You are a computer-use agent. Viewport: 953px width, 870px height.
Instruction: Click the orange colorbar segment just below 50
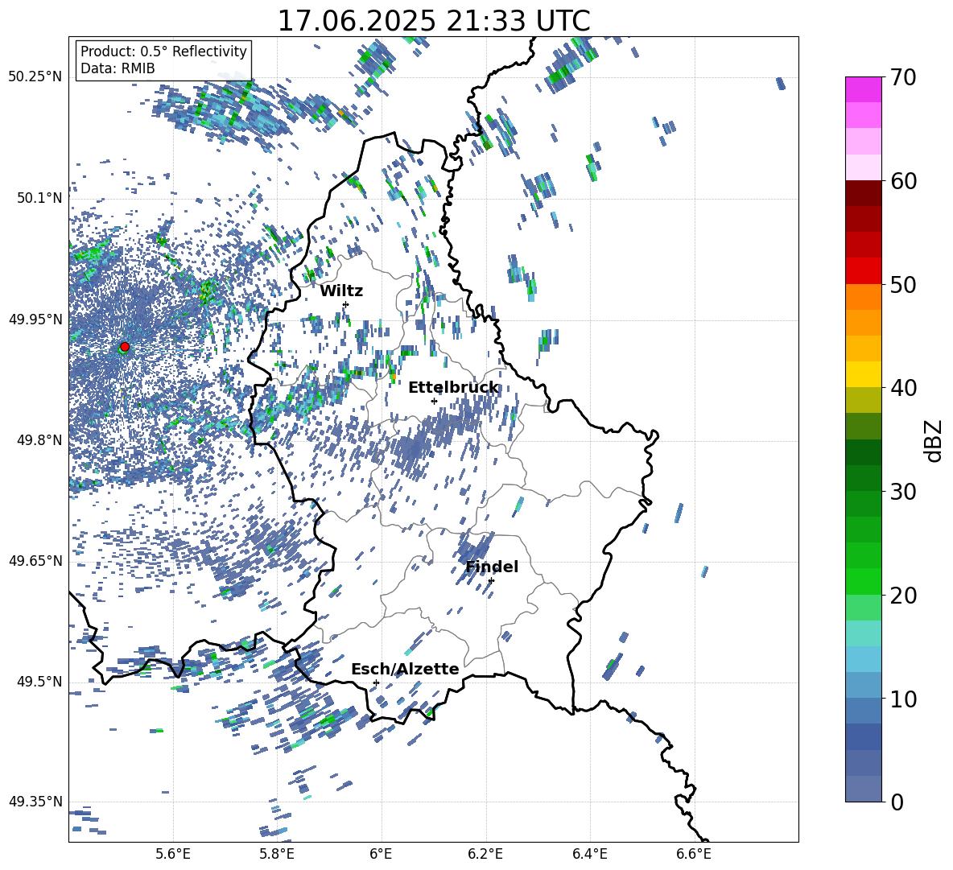click(864, 297)
